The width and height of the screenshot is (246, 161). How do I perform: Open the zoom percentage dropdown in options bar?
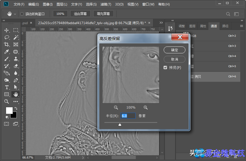(x=60, y=13)
